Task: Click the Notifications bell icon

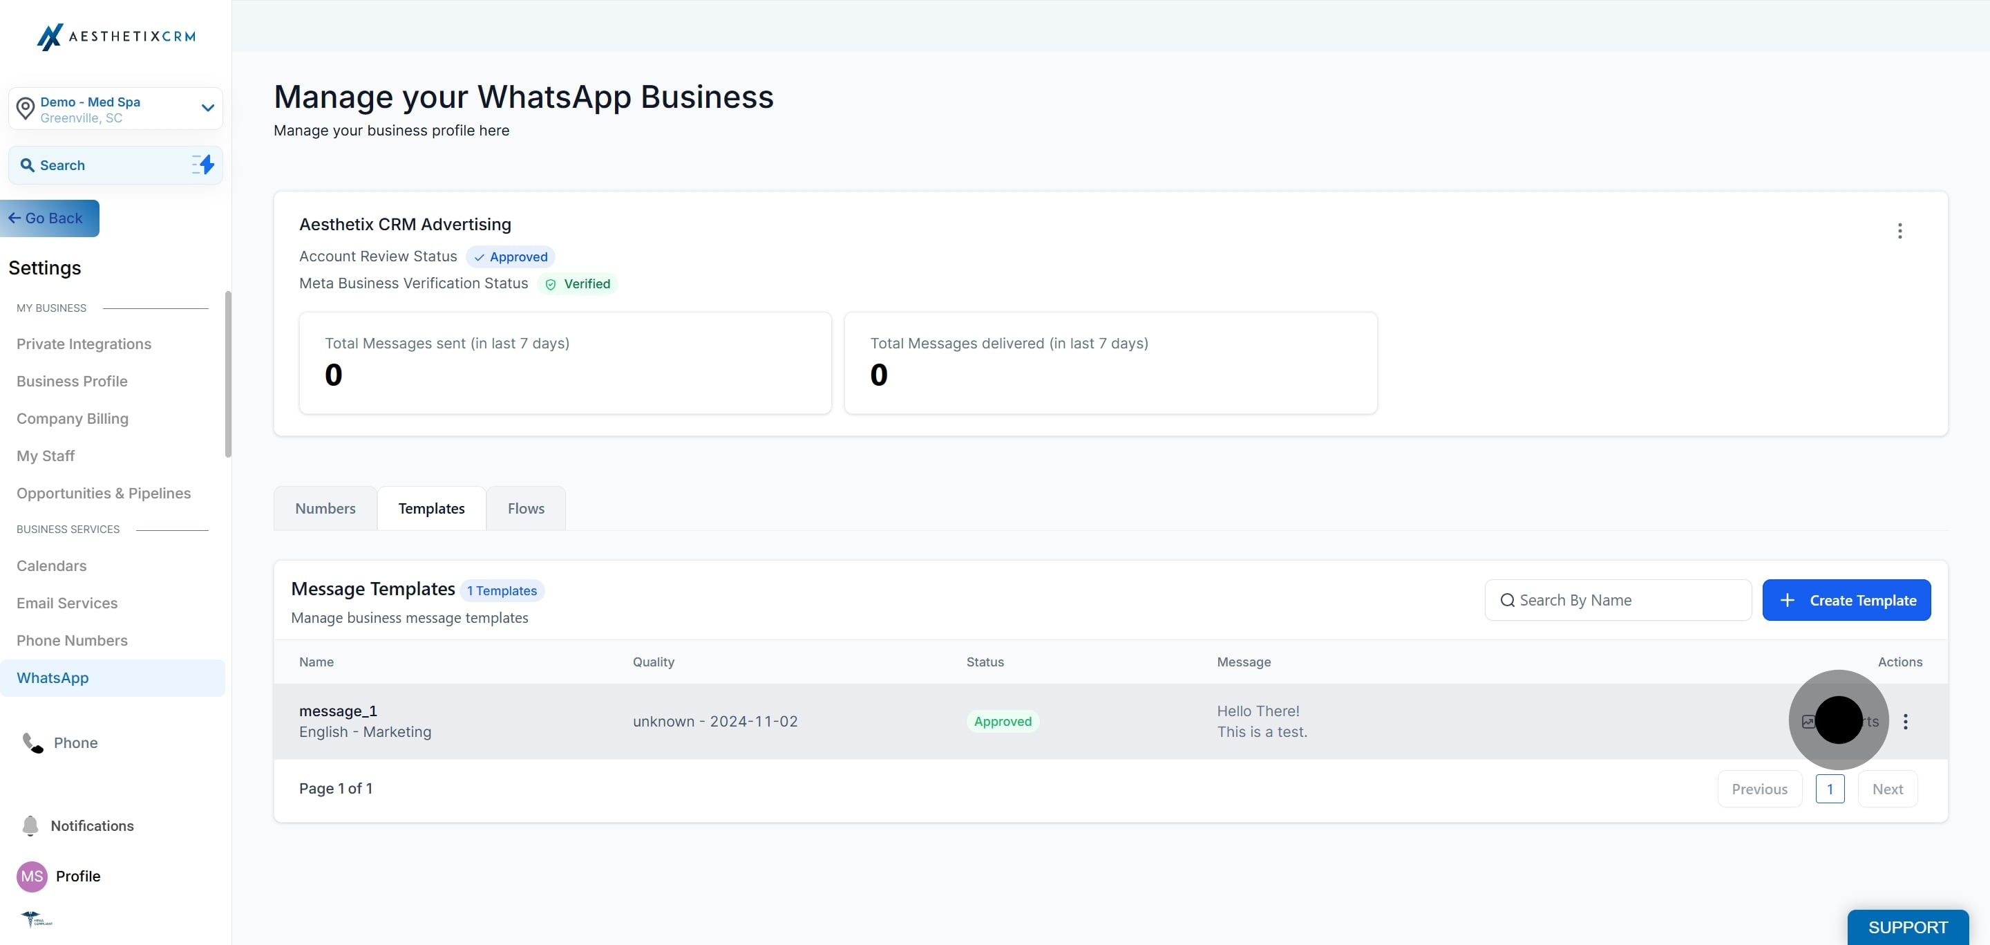Action: [30, 825]
